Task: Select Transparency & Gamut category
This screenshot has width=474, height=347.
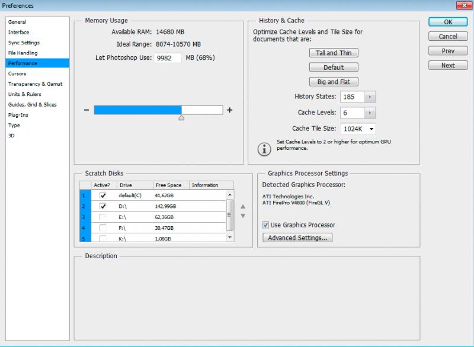Action: [x=37, y=84]
